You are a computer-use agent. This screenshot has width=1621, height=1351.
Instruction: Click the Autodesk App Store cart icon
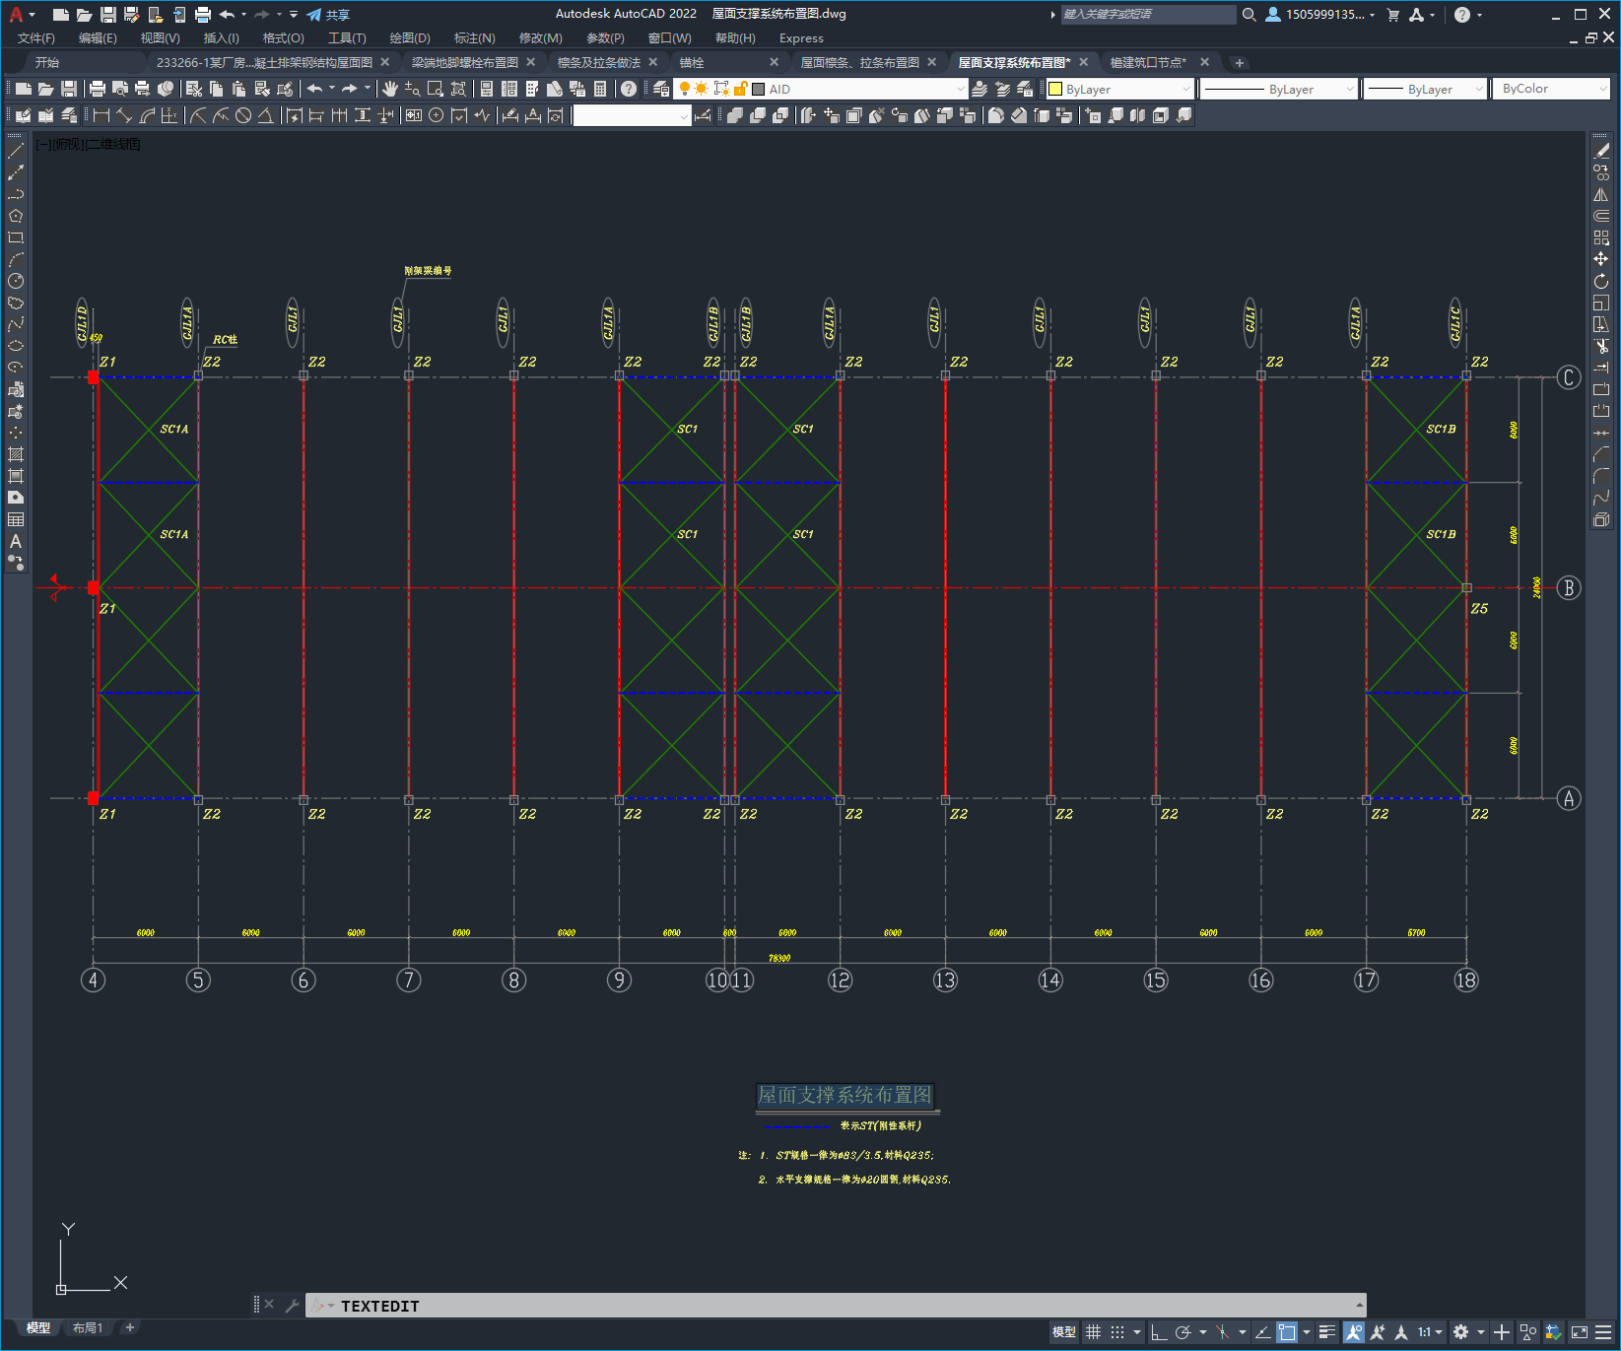pyautogui.click(x=1392, y=15)
